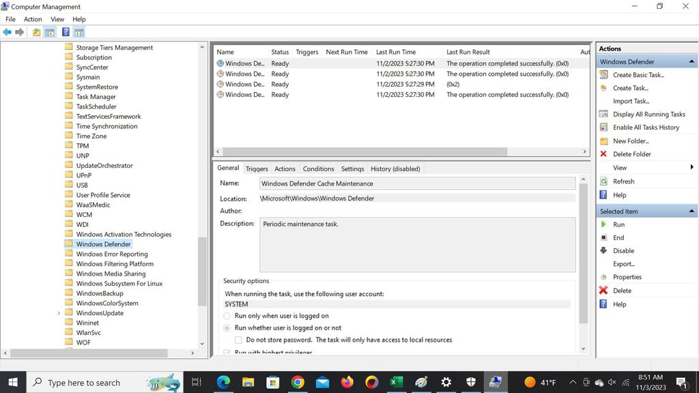Viewport: 699px width, 393px height.
Task: Select the Display All Running Tasks icon
Action: [x=603, y=114]
